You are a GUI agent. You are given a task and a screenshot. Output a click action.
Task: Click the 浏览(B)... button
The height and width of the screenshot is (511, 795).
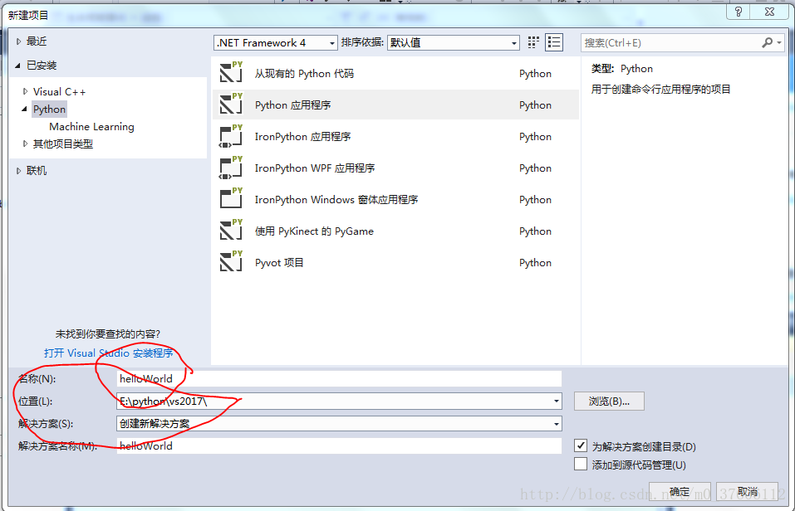[609, 401]
